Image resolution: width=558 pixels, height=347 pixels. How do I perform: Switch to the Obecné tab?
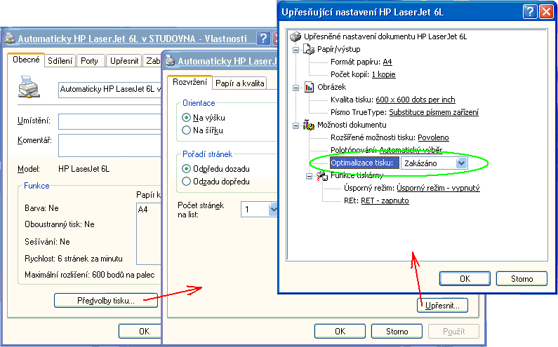[x=26, y=60]
